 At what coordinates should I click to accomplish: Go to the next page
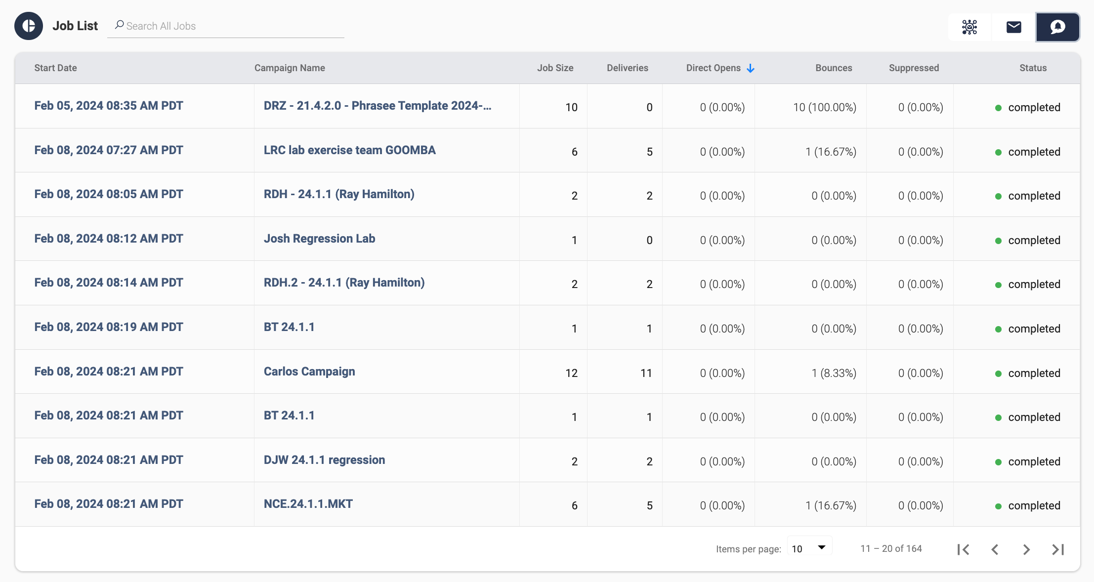(1026, 549)
